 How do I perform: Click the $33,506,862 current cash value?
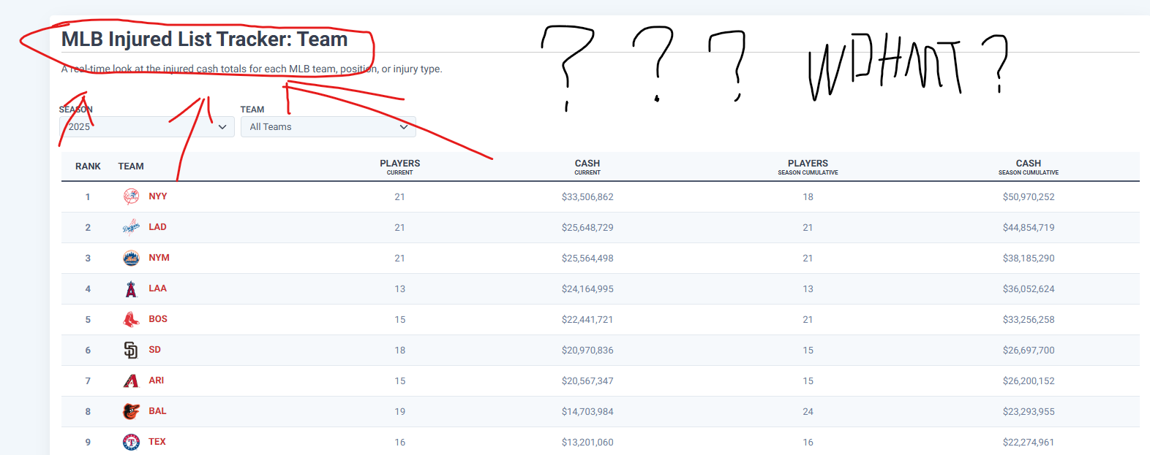tap(587, 197)
